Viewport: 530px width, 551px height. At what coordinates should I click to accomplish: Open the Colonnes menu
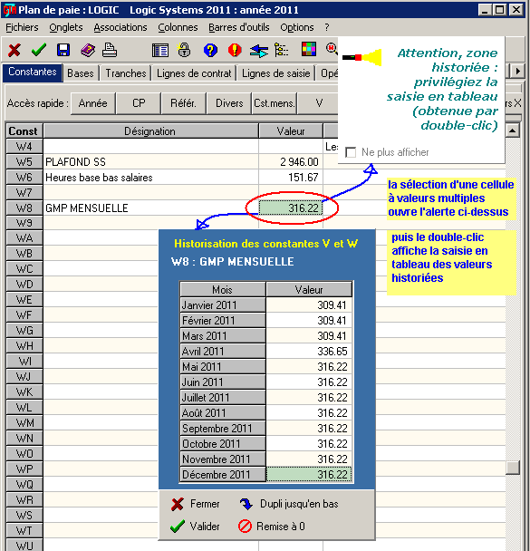click(178, 27)
